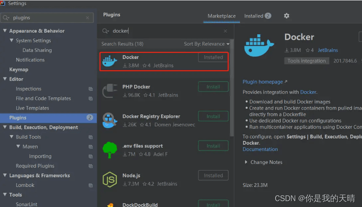Click the magnifier icon in plugin search

tap(106, 31)
